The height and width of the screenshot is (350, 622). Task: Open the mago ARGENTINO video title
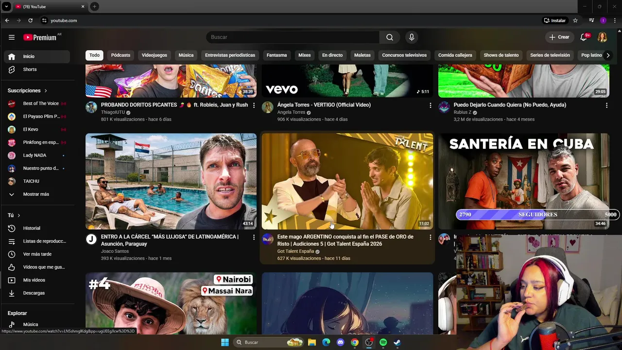pos(345,240)
